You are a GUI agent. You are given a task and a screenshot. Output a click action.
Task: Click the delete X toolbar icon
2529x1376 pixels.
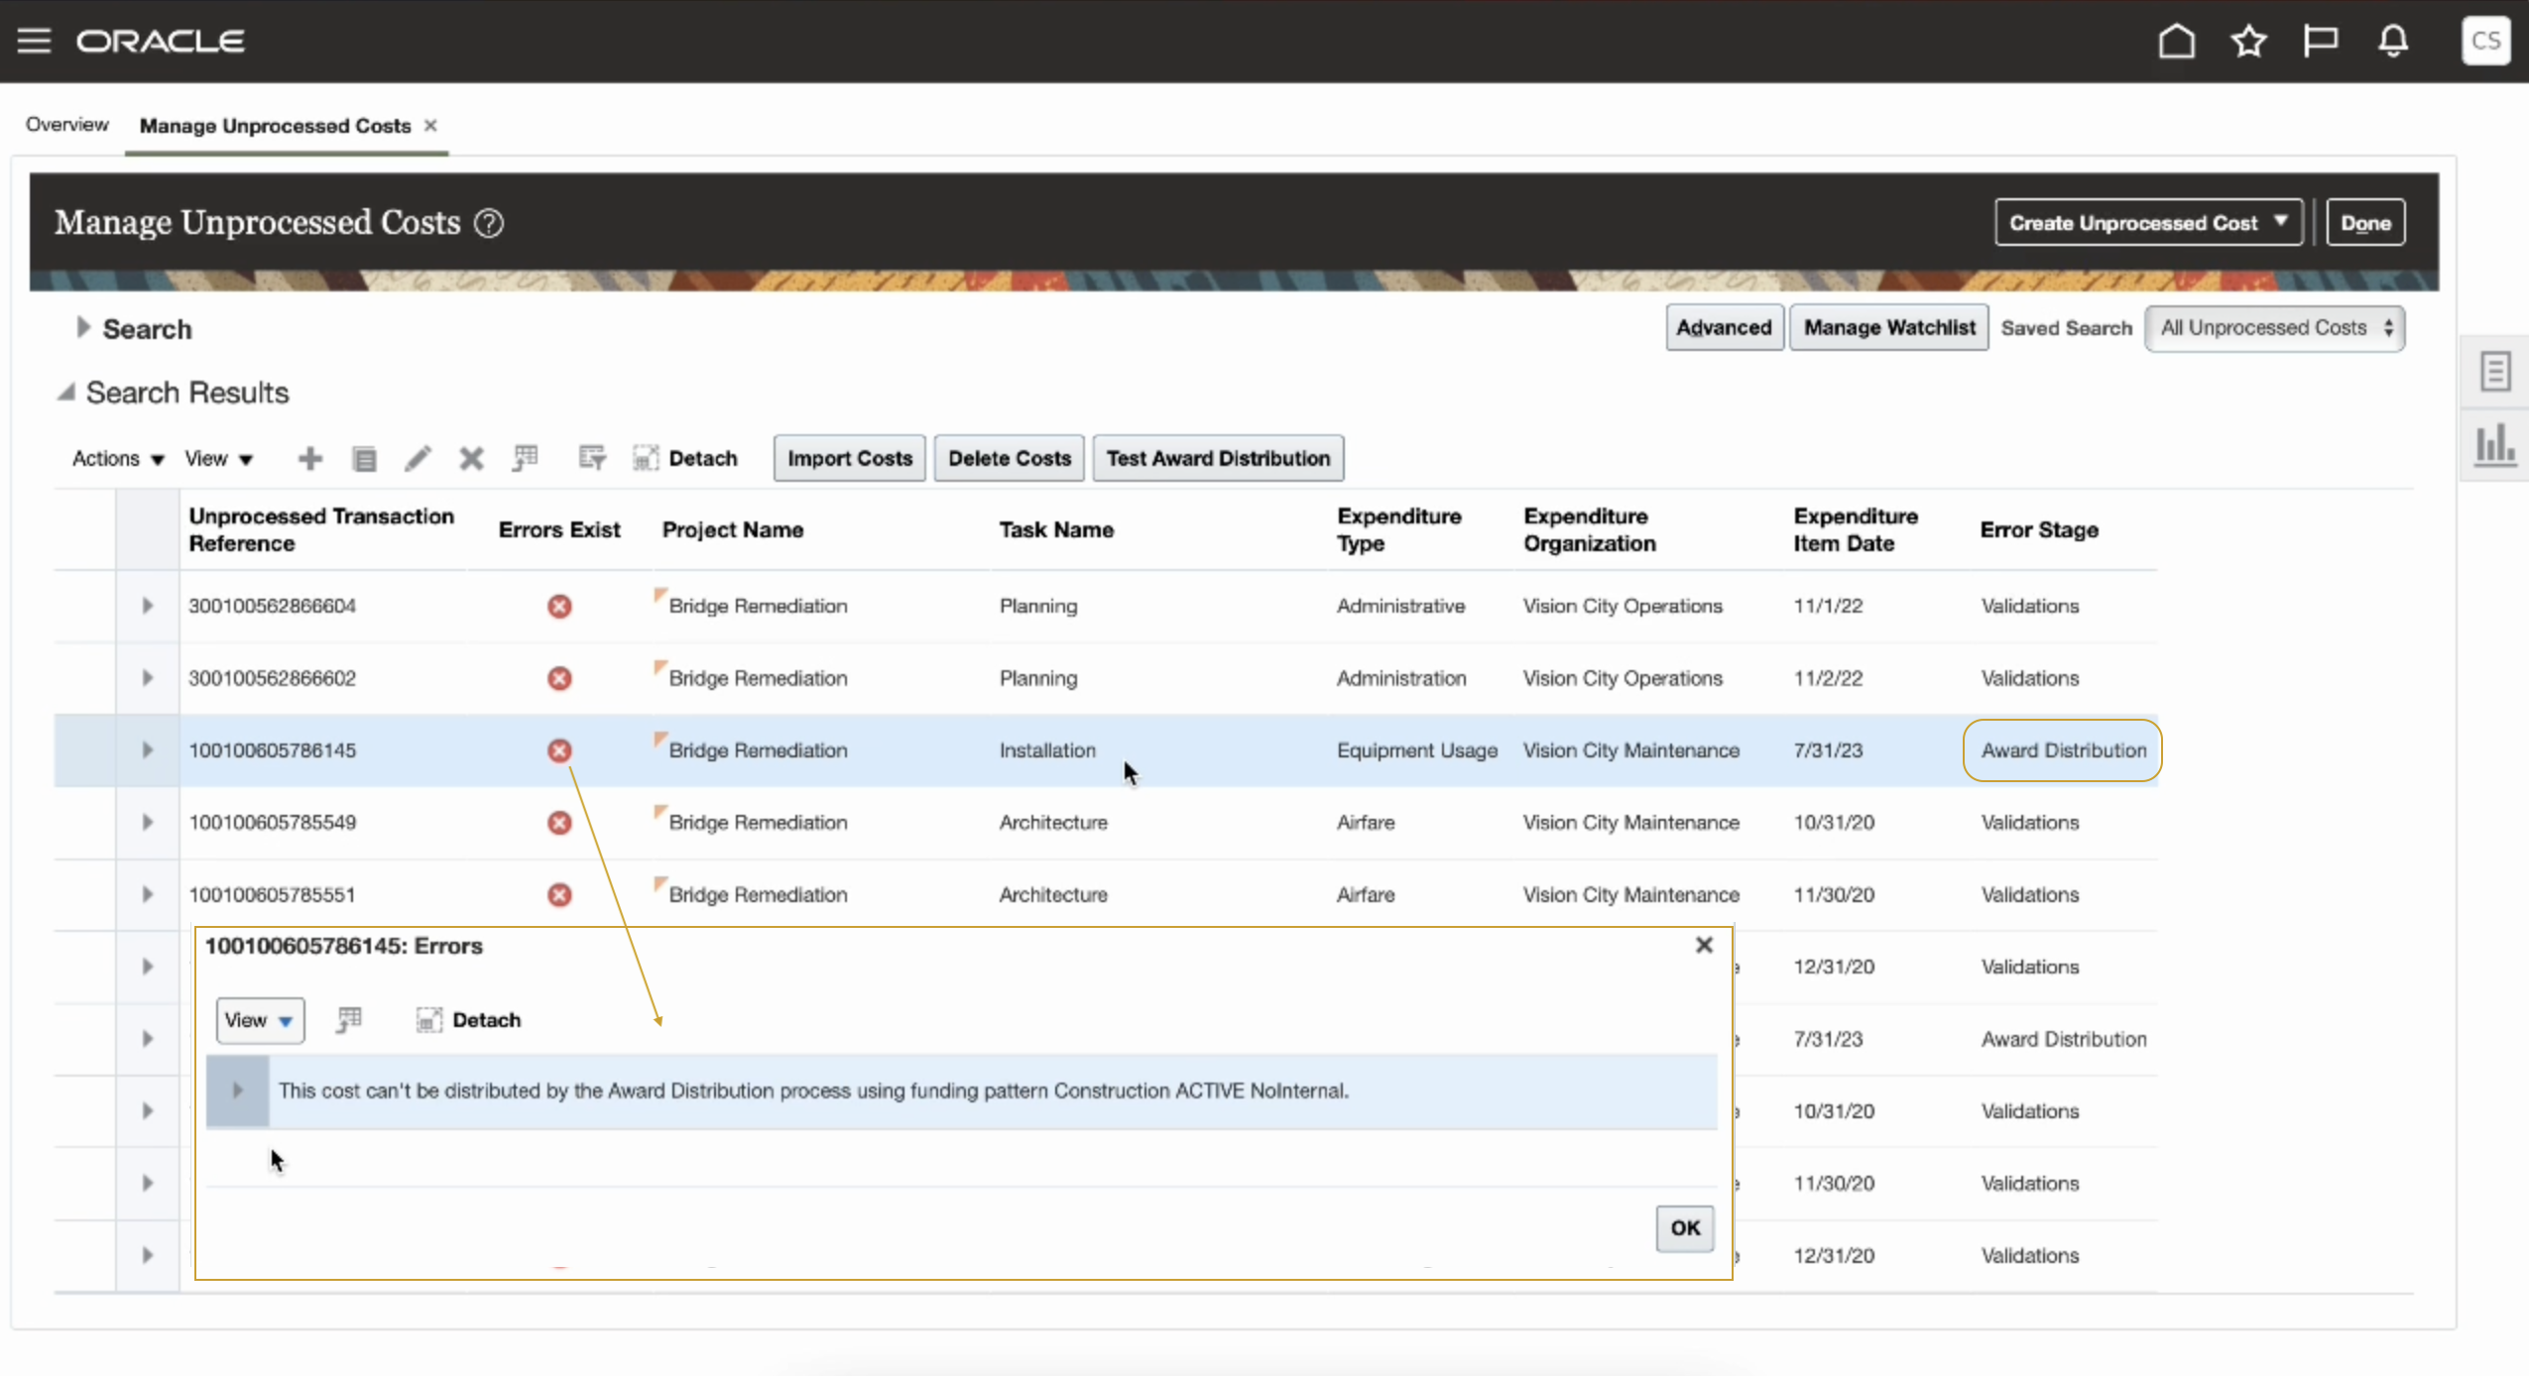click(471, 458)
